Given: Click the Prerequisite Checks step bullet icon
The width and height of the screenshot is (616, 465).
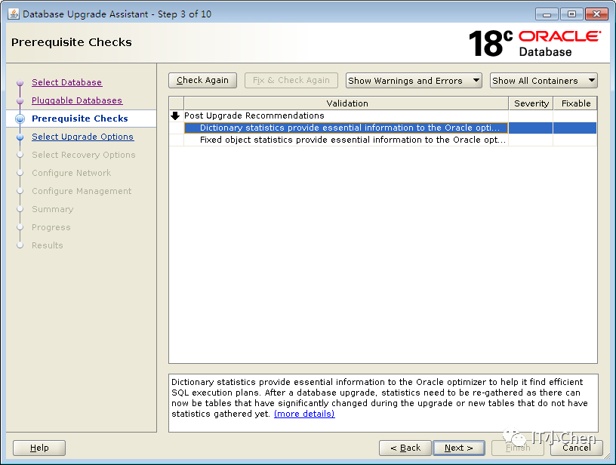Looking at the screenshot, I should click(20, 119).
